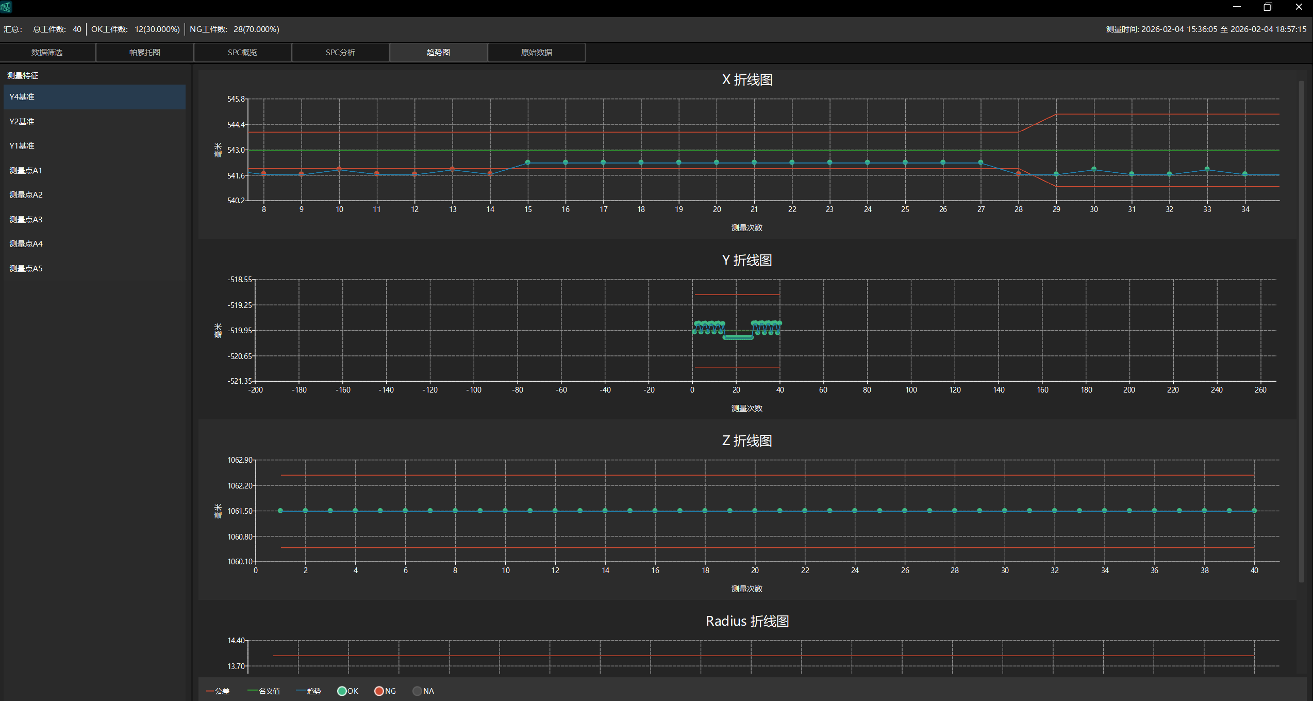Minimize the application window
Image resolution: width=1313 pixels, height=701 pixels.
point(1237,7)
